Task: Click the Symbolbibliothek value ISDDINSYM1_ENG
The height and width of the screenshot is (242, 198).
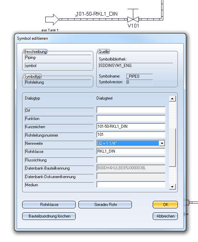Action: click(x=136, y=66)
